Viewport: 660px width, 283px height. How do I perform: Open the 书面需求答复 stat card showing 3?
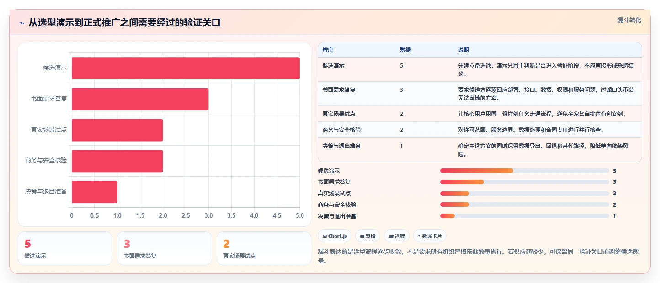click(x=165, y=248)
